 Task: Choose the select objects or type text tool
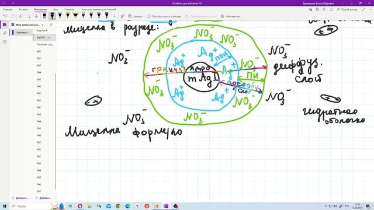tap(21, 16)
